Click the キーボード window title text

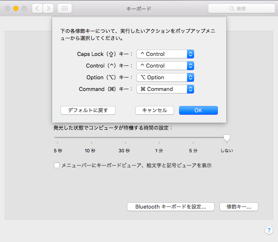139,9
